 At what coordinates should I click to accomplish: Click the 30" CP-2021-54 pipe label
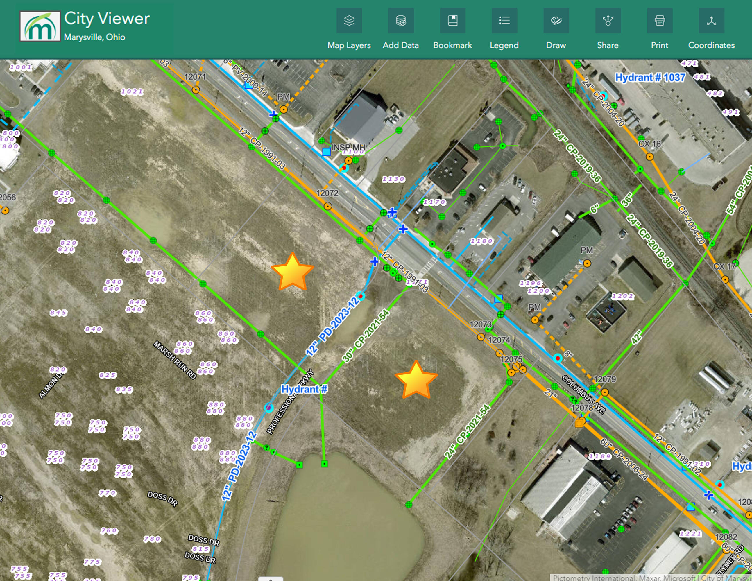[x=366, y=336]
